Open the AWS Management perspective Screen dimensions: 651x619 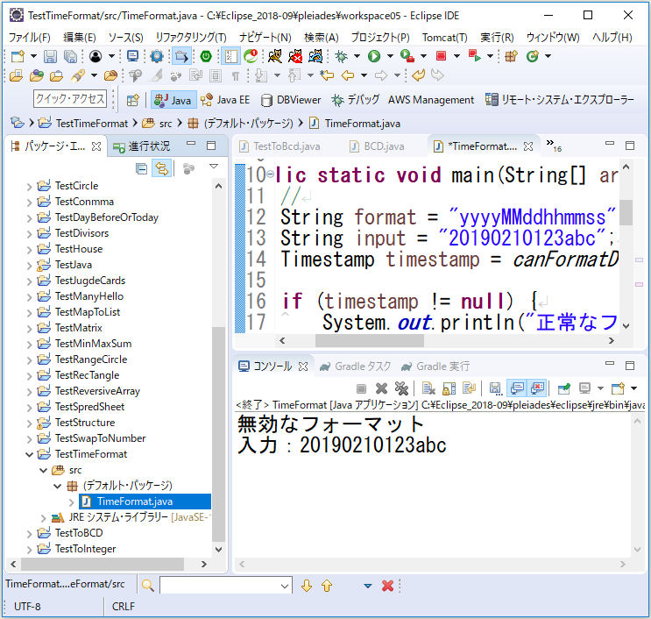pos(431,100)
